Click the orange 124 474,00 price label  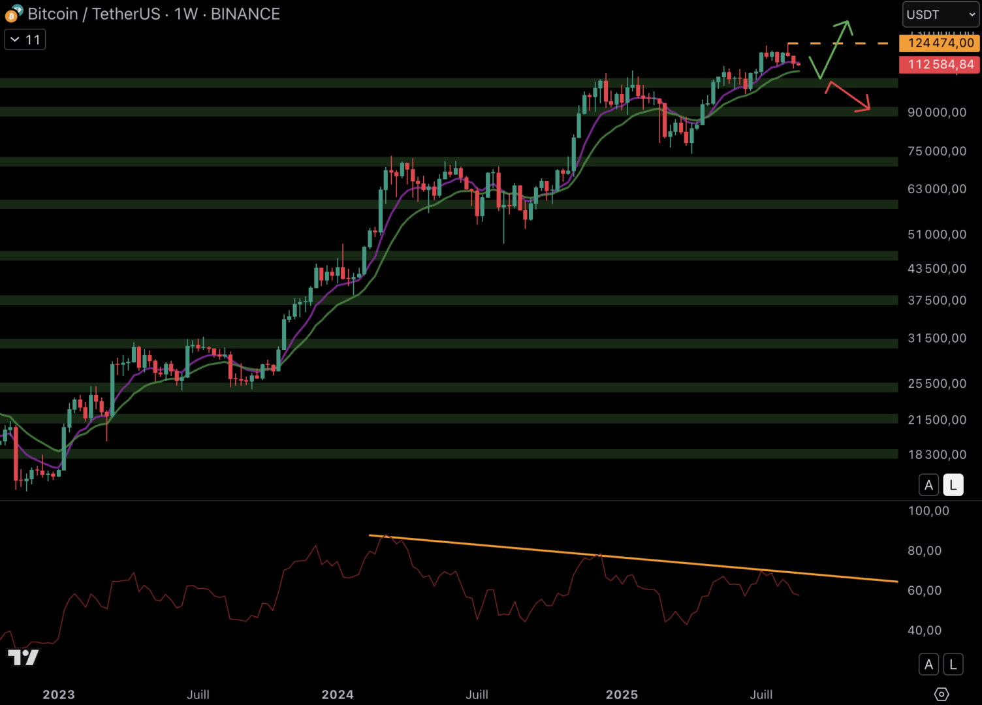pyautogui.click(x=940, y=43)
